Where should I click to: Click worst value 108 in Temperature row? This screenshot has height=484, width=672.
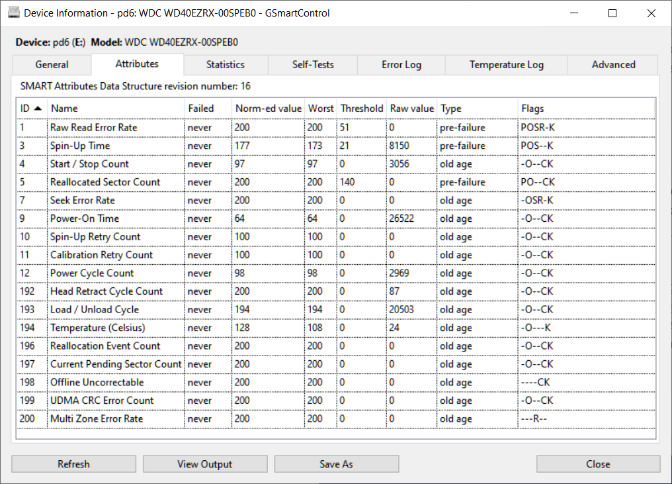click(x=315, y=328)
